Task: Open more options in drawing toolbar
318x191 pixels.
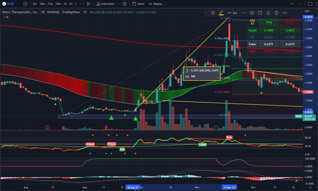Action: (284, 13)
